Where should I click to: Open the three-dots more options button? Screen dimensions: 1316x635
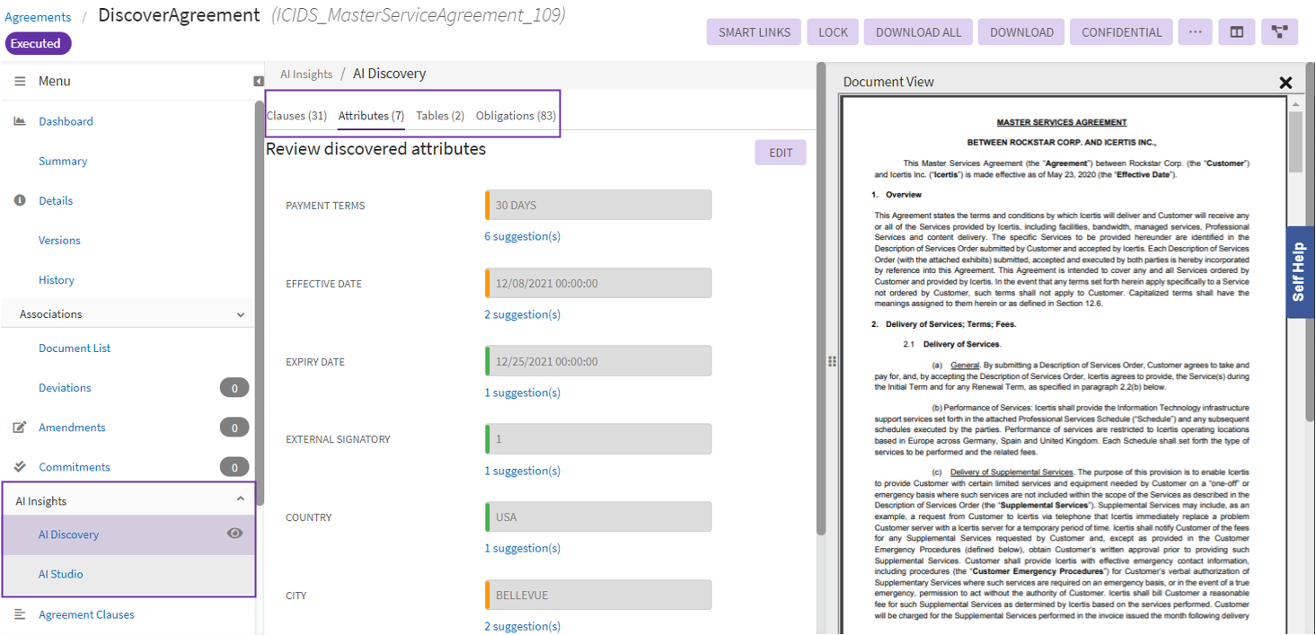click(1194, 32)
